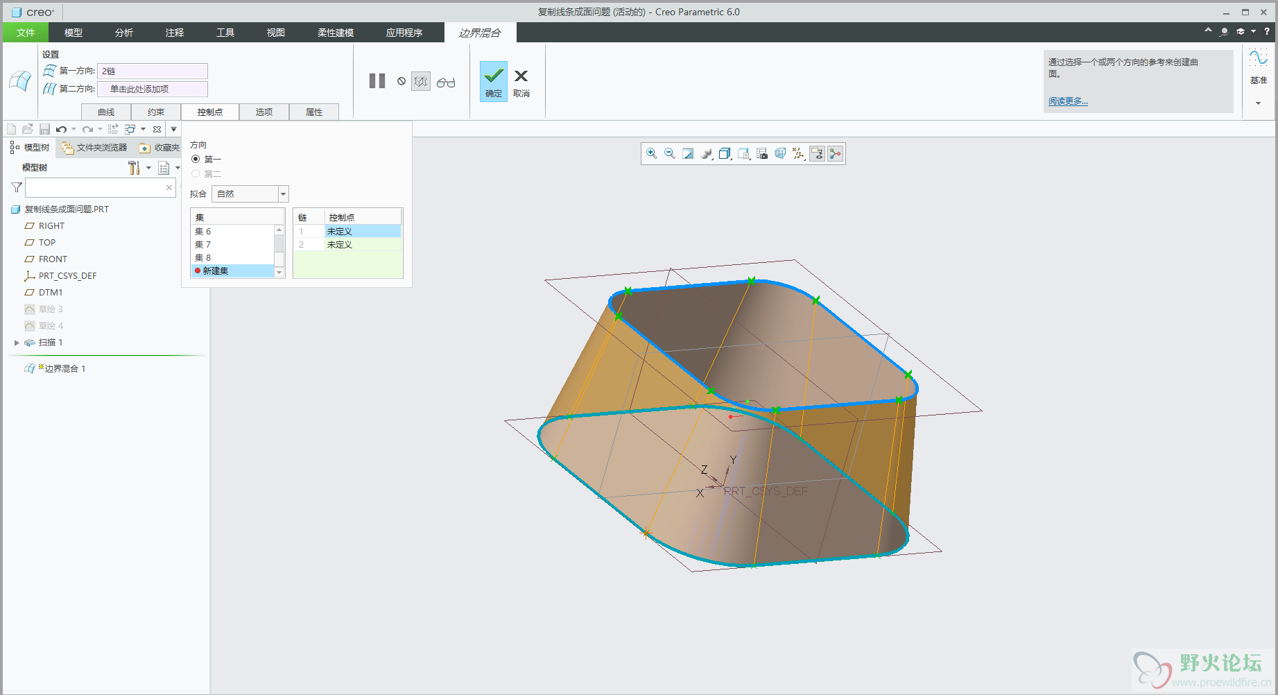Open the view manager icon

coord(743,153)
